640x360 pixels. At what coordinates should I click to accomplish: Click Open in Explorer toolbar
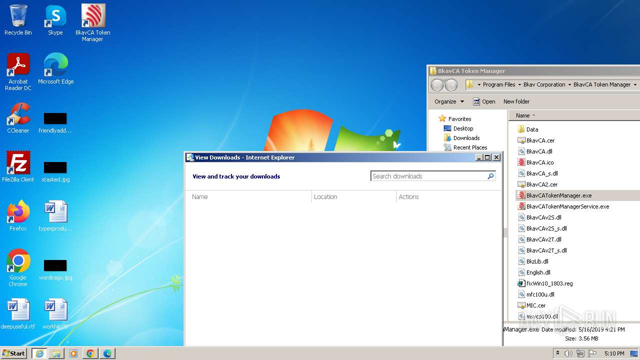click(x=484, y=101)
